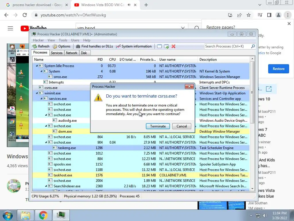Switch to the Services tab

click(x=57, y=53)
